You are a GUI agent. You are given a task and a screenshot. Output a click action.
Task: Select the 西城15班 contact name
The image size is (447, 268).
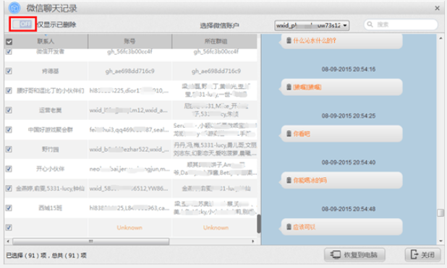(x=51, y=208)
